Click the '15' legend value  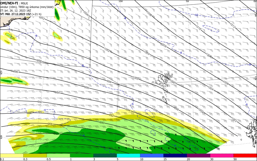coord(165,159)
